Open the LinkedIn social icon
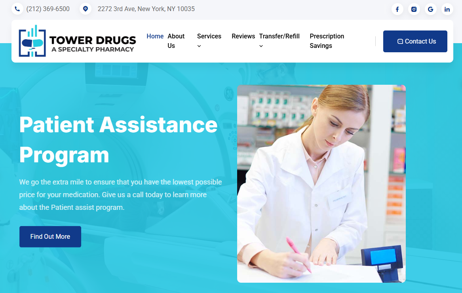 pos(447,9)
